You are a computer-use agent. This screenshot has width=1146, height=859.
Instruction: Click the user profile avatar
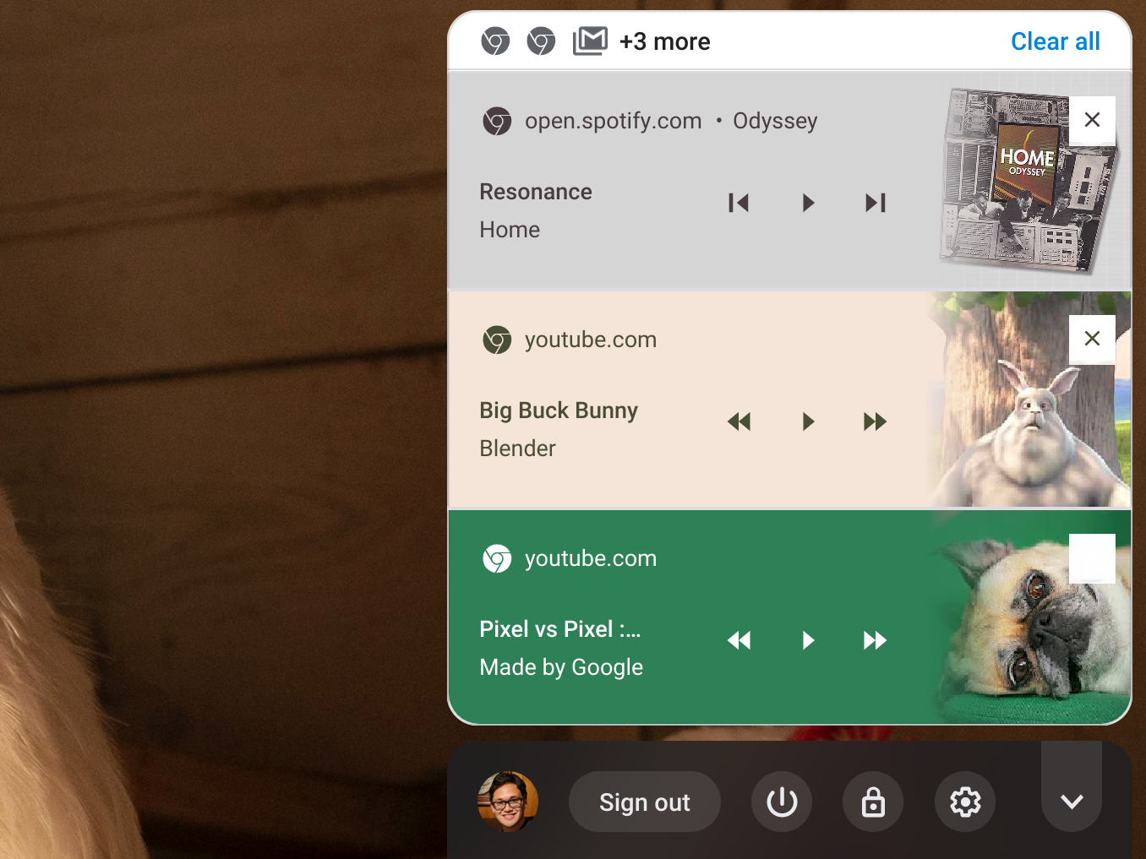coord(508,802)
